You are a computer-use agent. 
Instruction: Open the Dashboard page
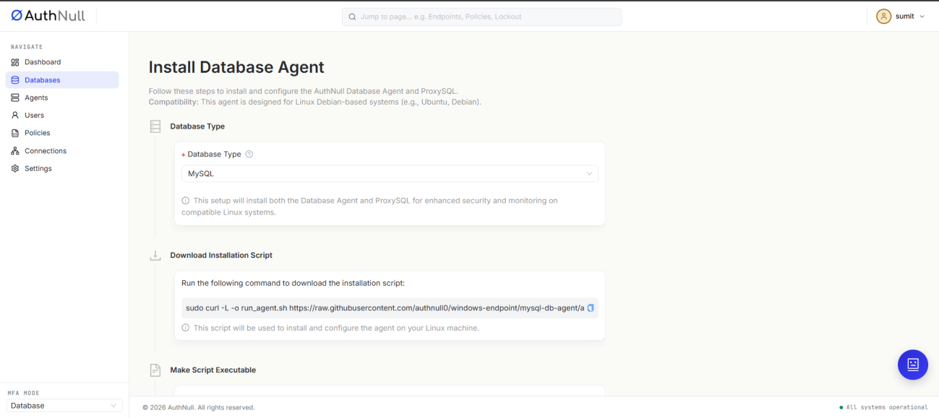click(x=62, y=62)
